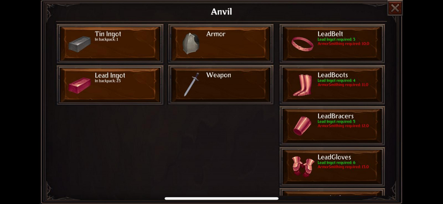
Task: Pick the LeadBelt item icon
Action: coord(302,44)
